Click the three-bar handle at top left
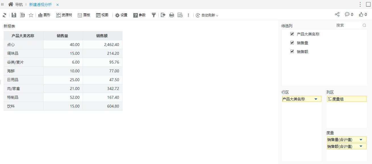The height and width of the screenshot is (164, 372). 3,4
